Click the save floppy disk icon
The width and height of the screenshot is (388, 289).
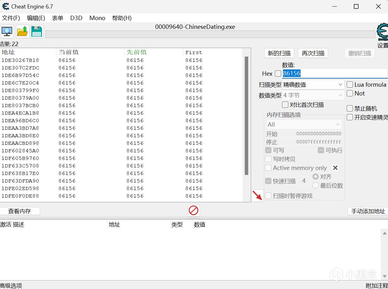click(37, 31)
